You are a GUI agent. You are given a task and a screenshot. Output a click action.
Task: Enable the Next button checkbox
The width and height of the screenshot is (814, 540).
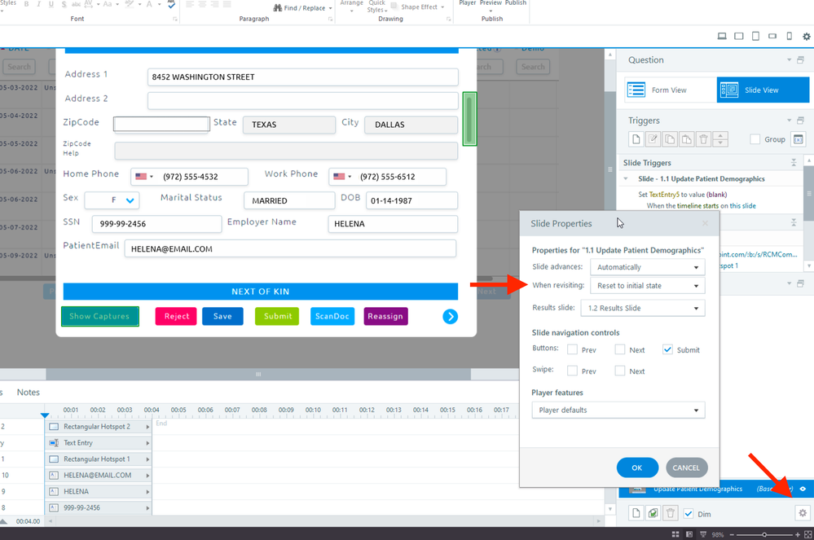[620, 349]
